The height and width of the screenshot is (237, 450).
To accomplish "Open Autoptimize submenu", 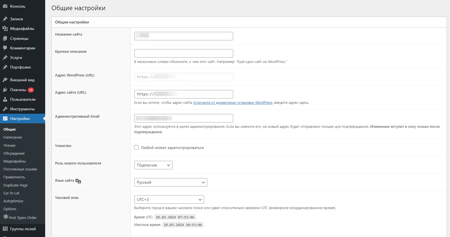I will coord(13,201).
